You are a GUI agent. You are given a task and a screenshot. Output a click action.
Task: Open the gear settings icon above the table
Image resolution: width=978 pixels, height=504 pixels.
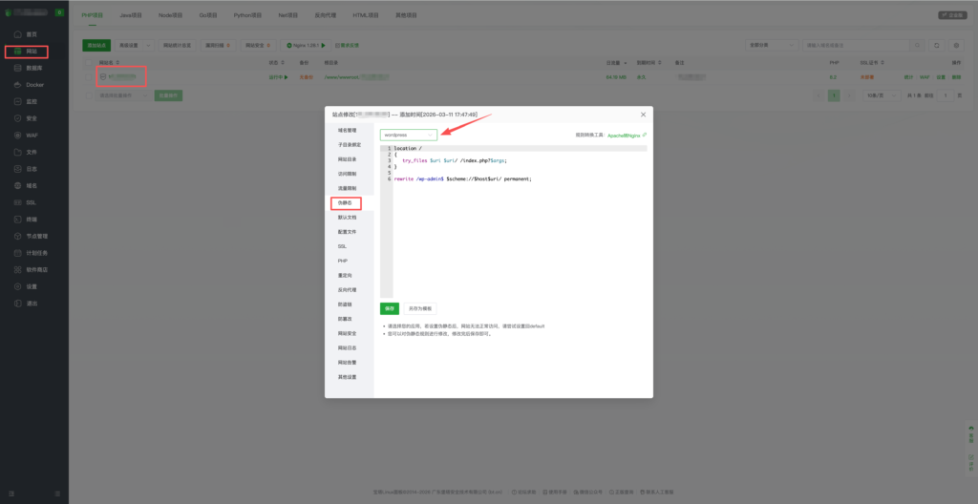coord(957,45)
